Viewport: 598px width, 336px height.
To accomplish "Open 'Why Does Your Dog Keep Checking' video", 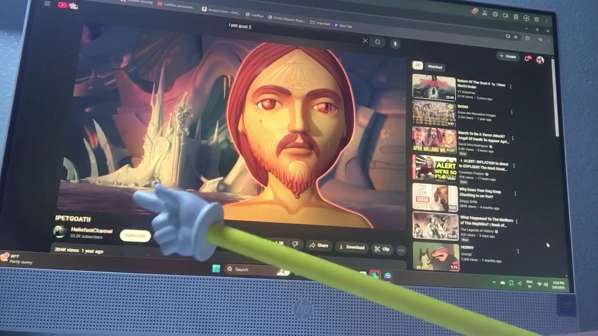I will click(434, 196).
